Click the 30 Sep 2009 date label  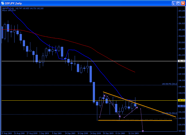tap(108, 134)
